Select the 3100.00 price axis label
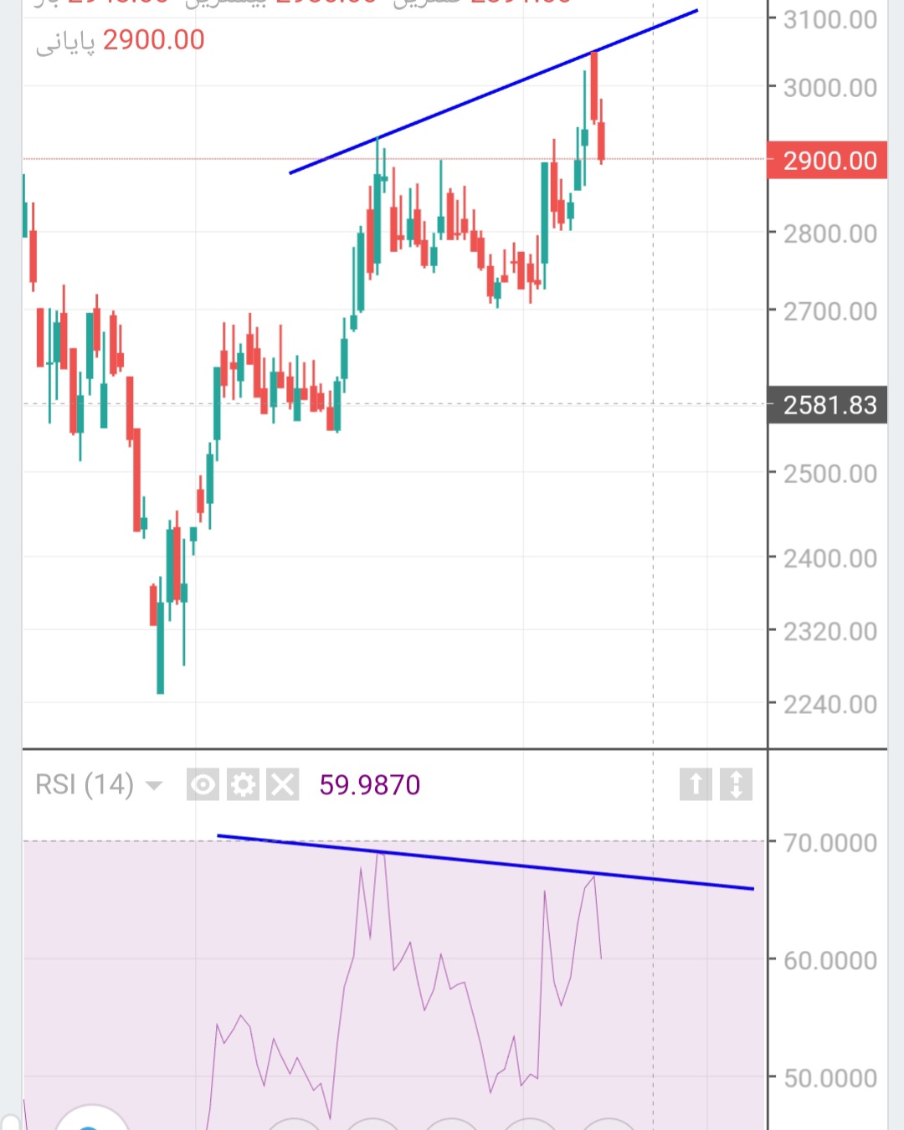 tap(830, 19)
